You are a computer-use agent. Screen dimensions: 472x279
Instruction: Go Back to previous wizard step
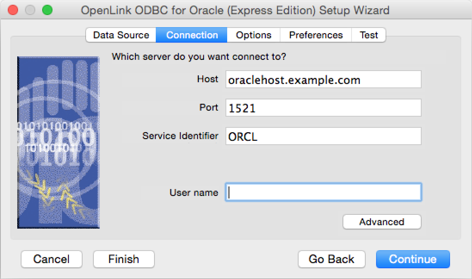(331, 259)
